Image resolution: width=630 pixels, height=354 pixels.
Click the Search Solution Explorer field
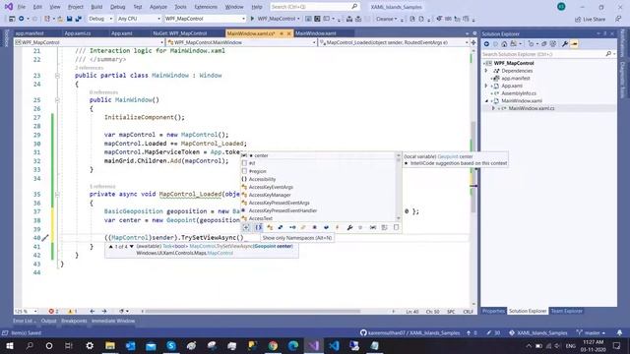(549, 54)
